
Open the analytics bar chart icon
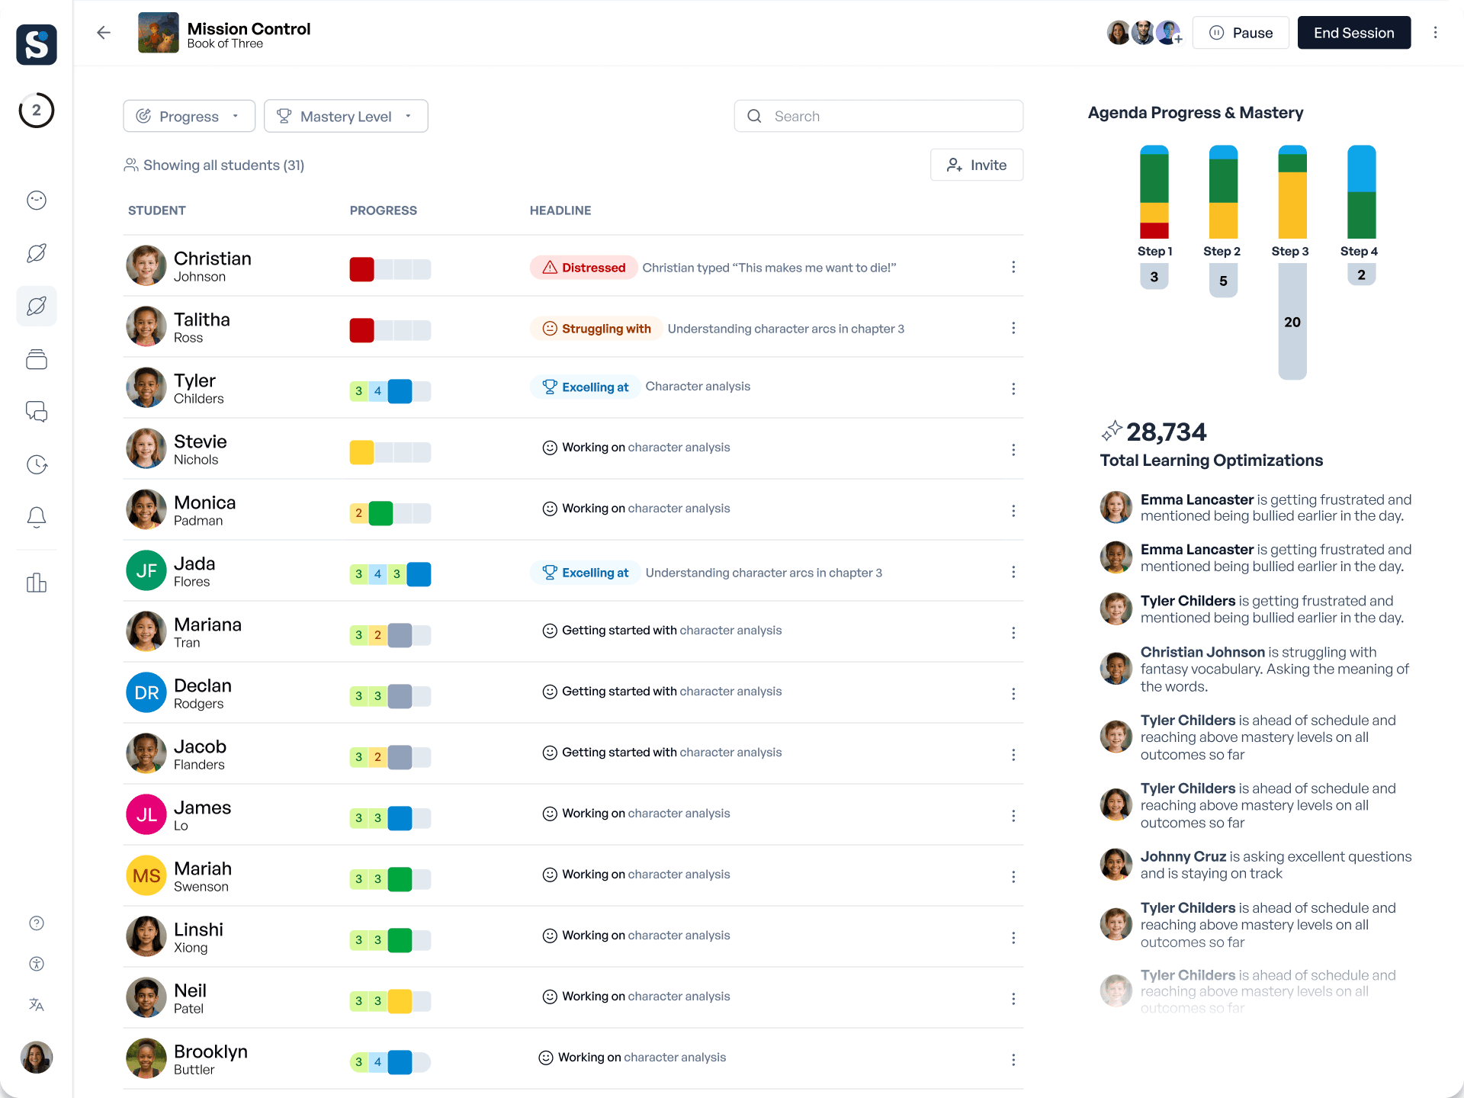click(37, 583)
